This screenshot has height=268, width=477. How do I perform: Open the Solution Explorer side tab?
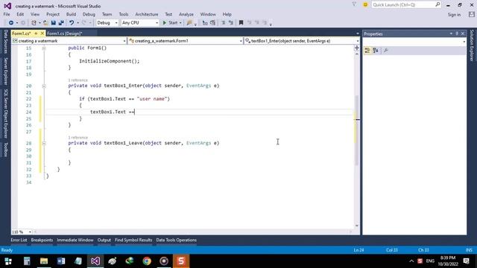472,45
